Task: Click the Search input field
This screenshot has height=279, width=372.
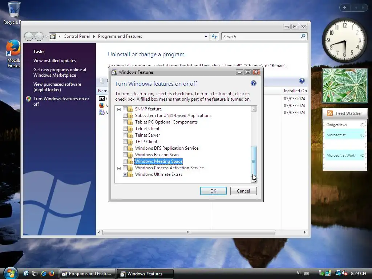Action: [x=261, y=37]
